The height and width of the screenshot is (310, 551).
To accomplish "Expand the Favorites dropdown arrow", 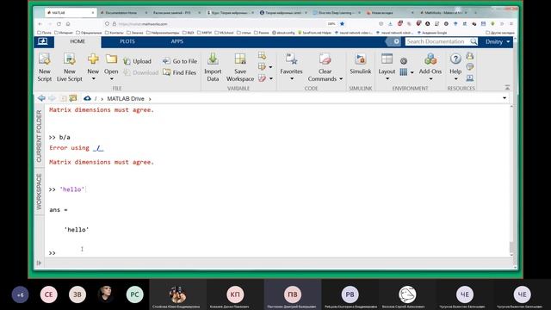I will click(292, 79).
